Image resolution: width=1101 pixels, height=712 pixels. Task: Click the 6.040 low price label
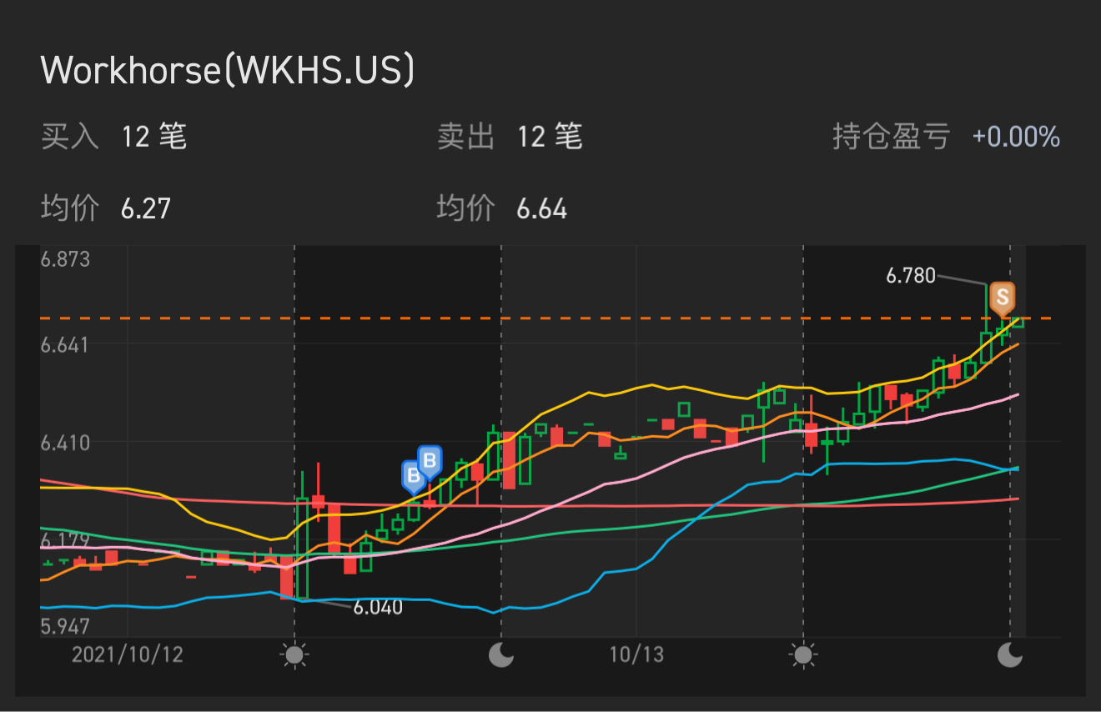click(378, 608)
